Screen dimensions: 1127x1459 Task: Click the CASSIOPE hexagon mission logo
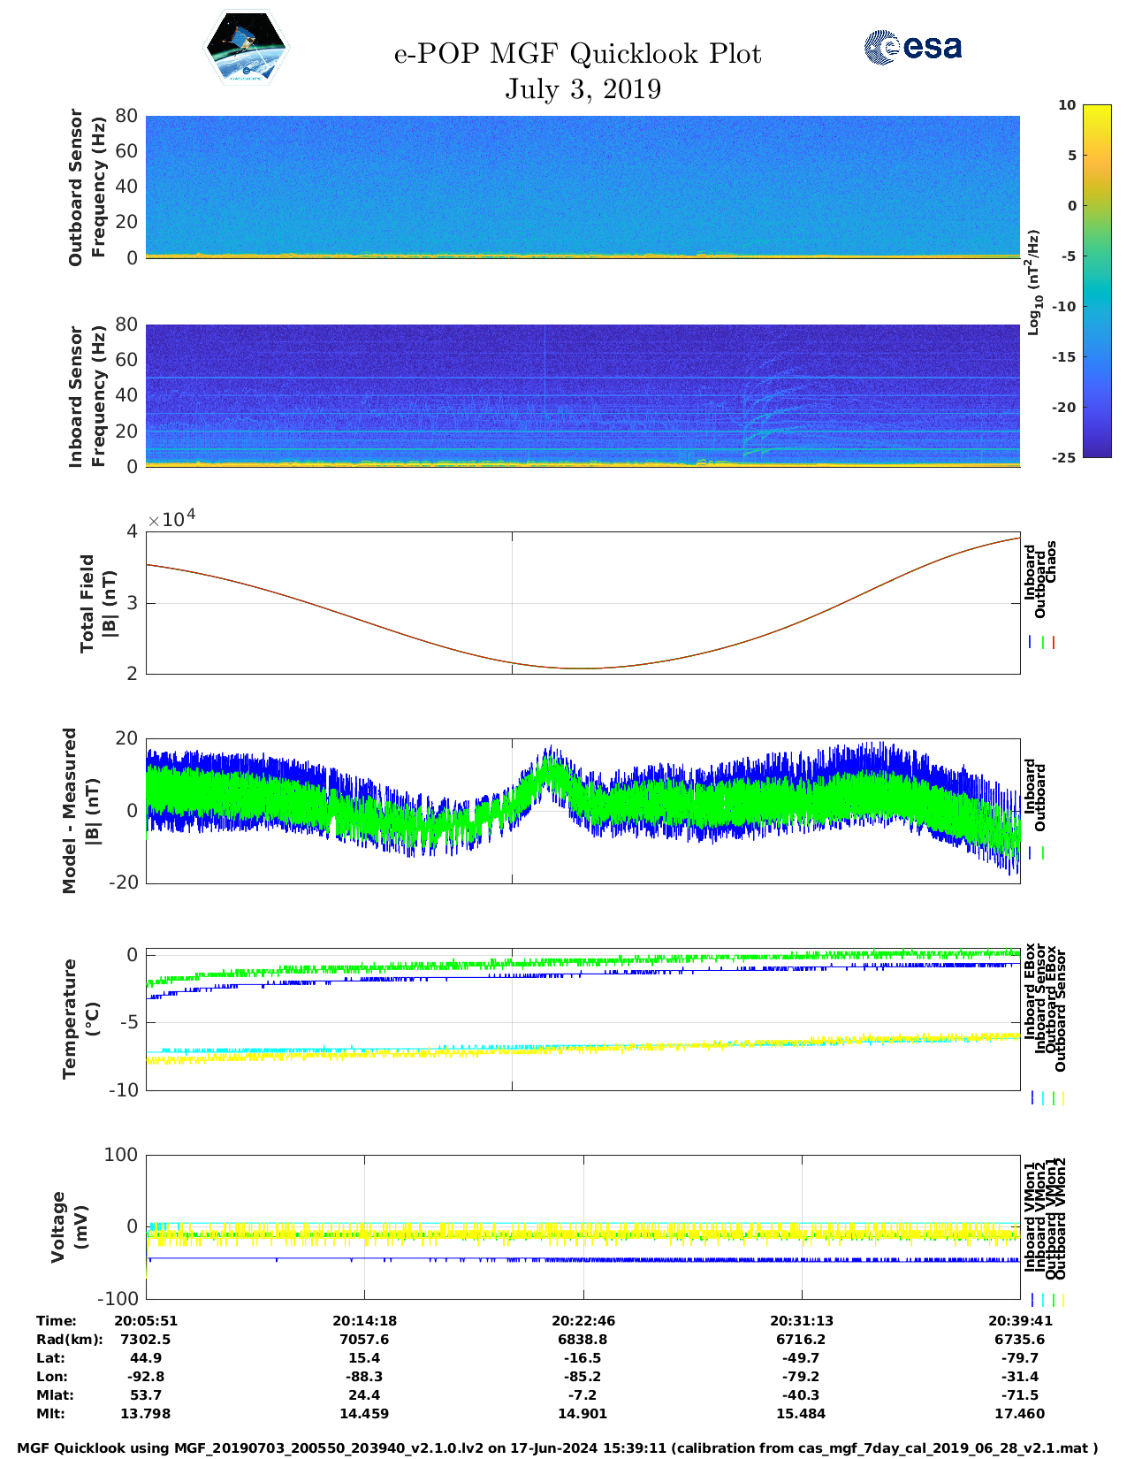point(246,49)
